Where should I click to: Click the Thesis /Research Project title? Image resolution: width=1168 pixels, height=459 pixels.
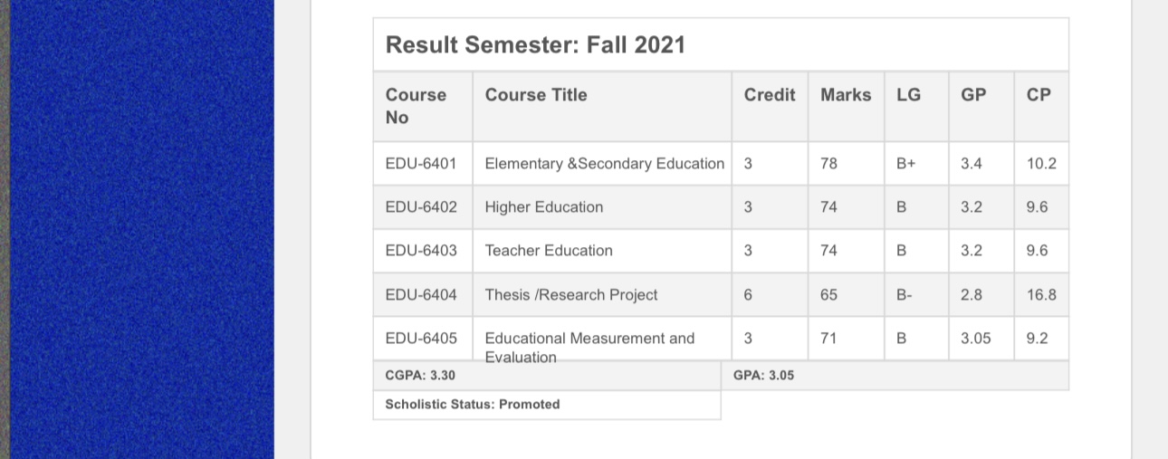571,294
